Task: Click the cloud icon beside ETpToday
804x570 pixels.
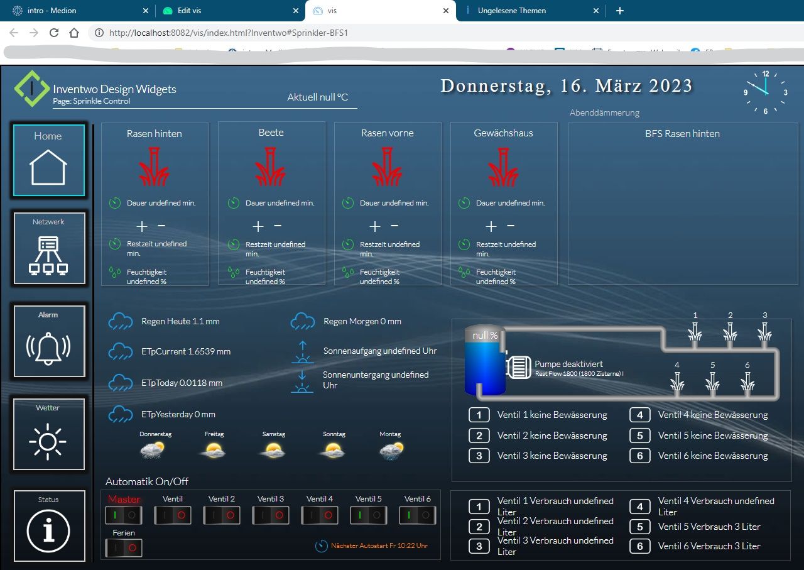Action: [120, 383]
